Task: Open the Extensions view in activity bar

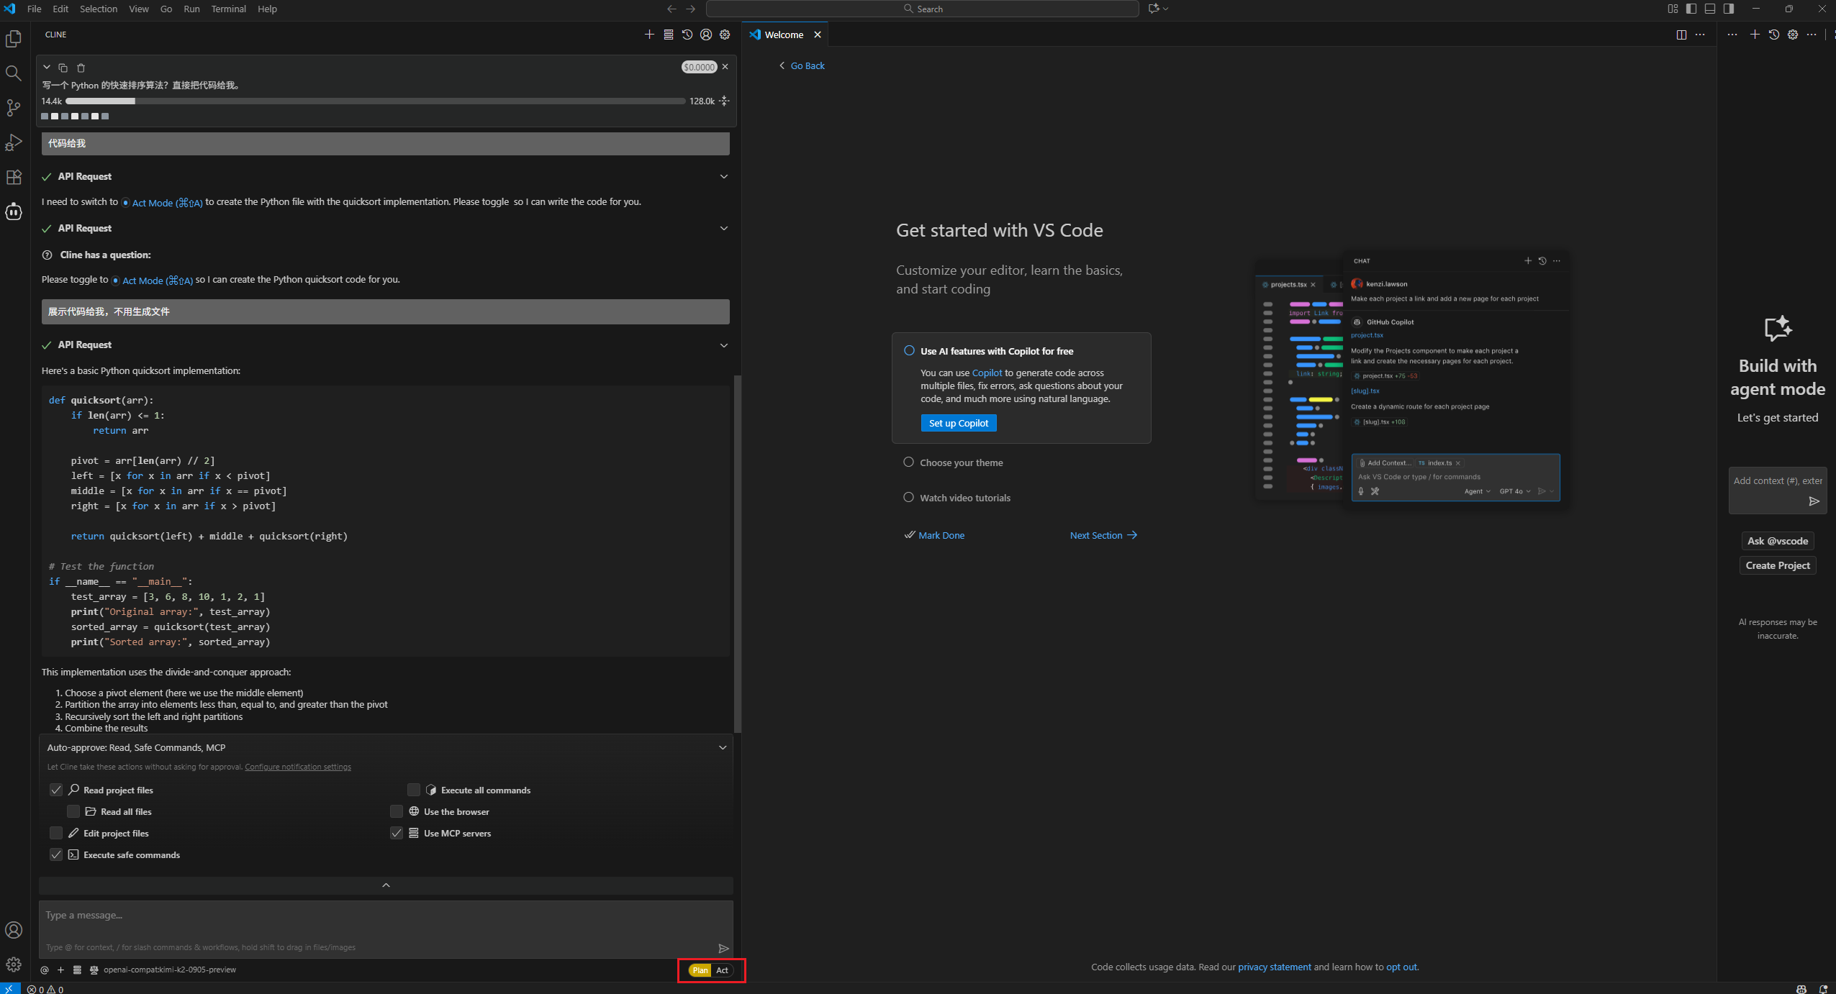Action: pos(14,177)
